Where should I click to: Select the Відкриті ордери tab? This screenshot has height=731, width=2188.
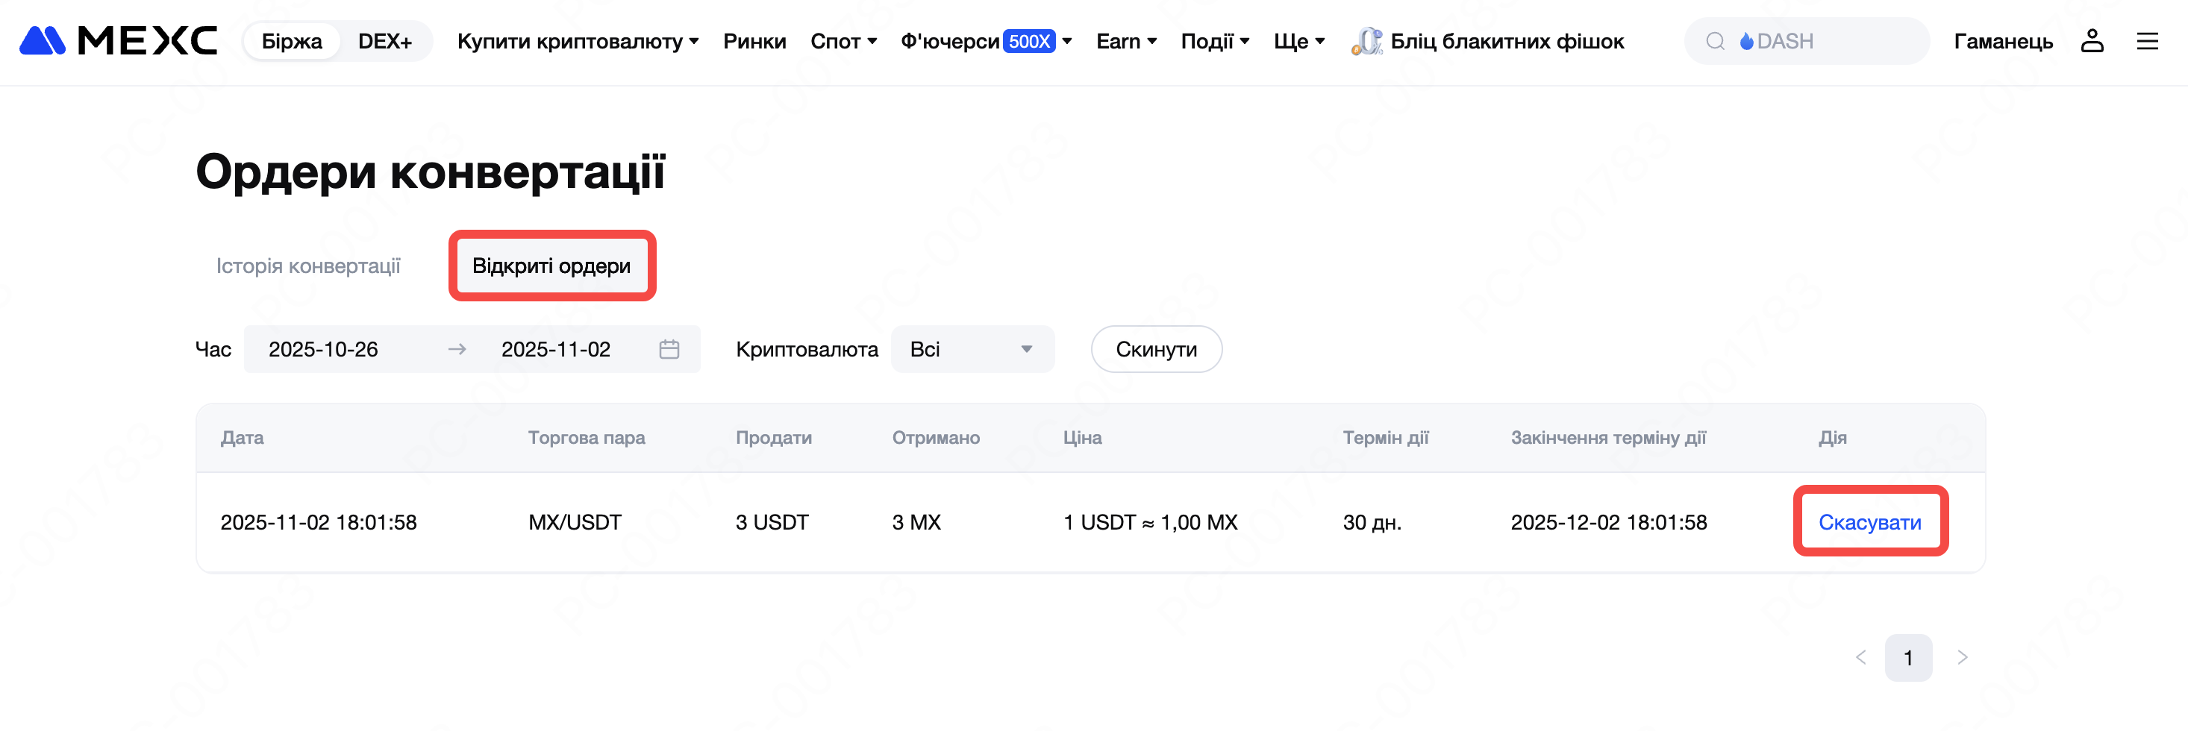[551, 266]
